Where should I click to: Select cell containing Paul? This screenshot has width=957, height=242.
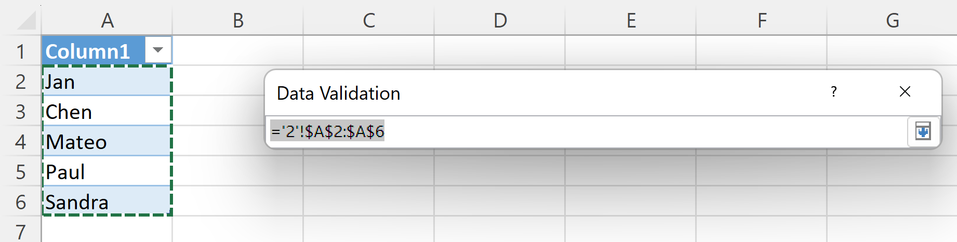click(107, 171)
